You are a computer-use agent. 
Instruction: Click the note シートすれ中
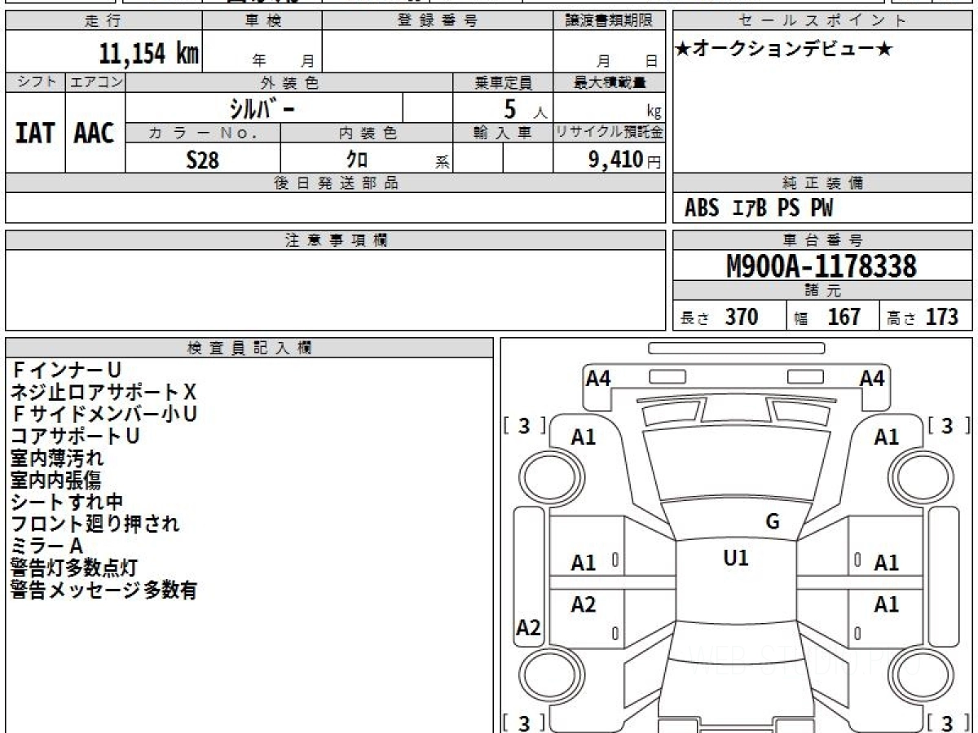pyautogui.click(x=67, y=503)
